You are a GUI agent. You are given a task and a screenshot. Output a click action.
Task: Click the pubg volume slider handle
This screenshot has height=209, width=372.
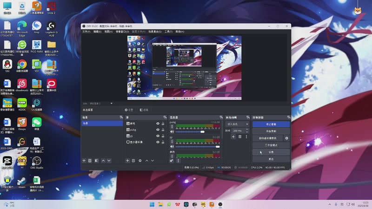coord(202,132)
